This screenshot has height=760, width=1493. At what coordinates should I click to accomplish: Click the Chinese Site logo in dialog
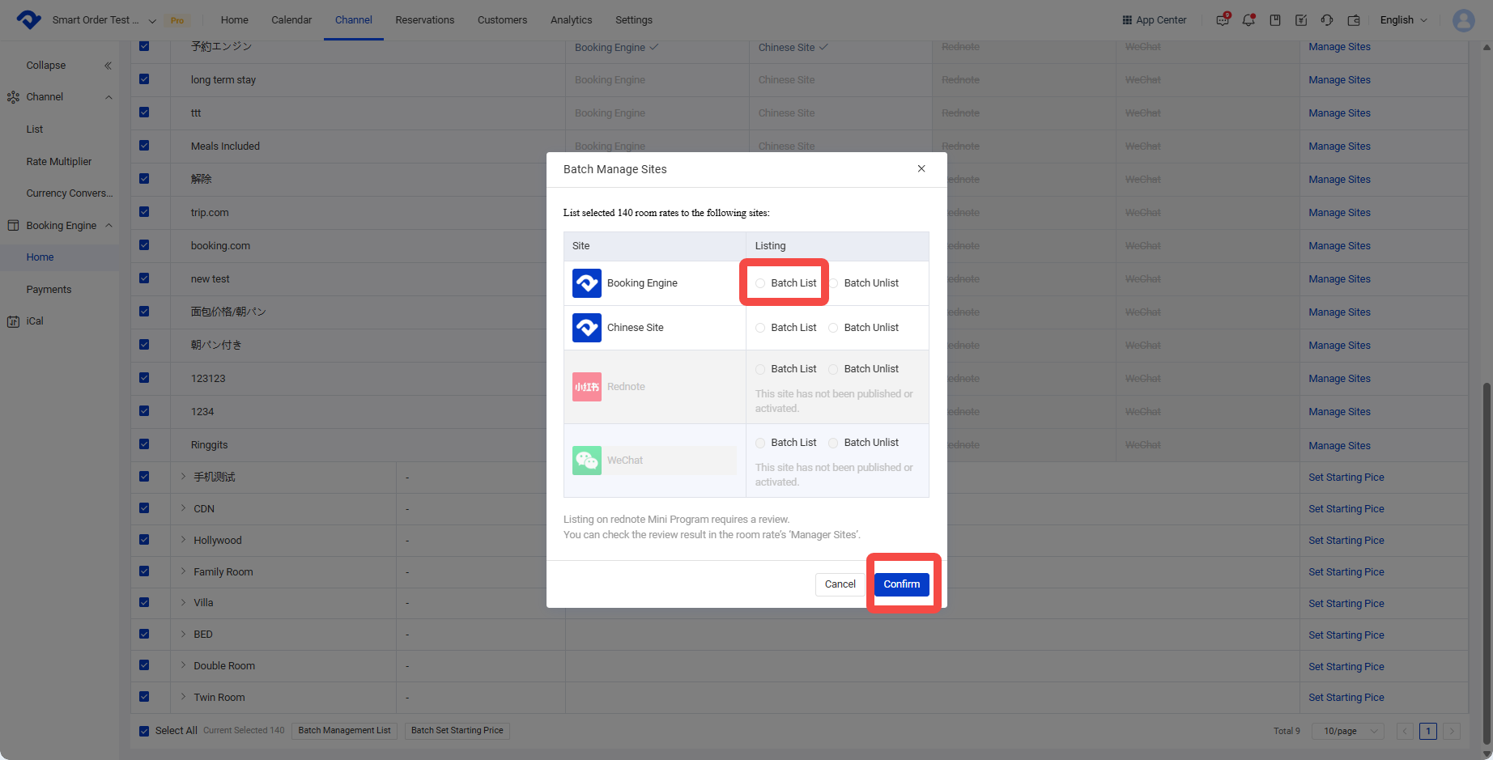(587, 328)
